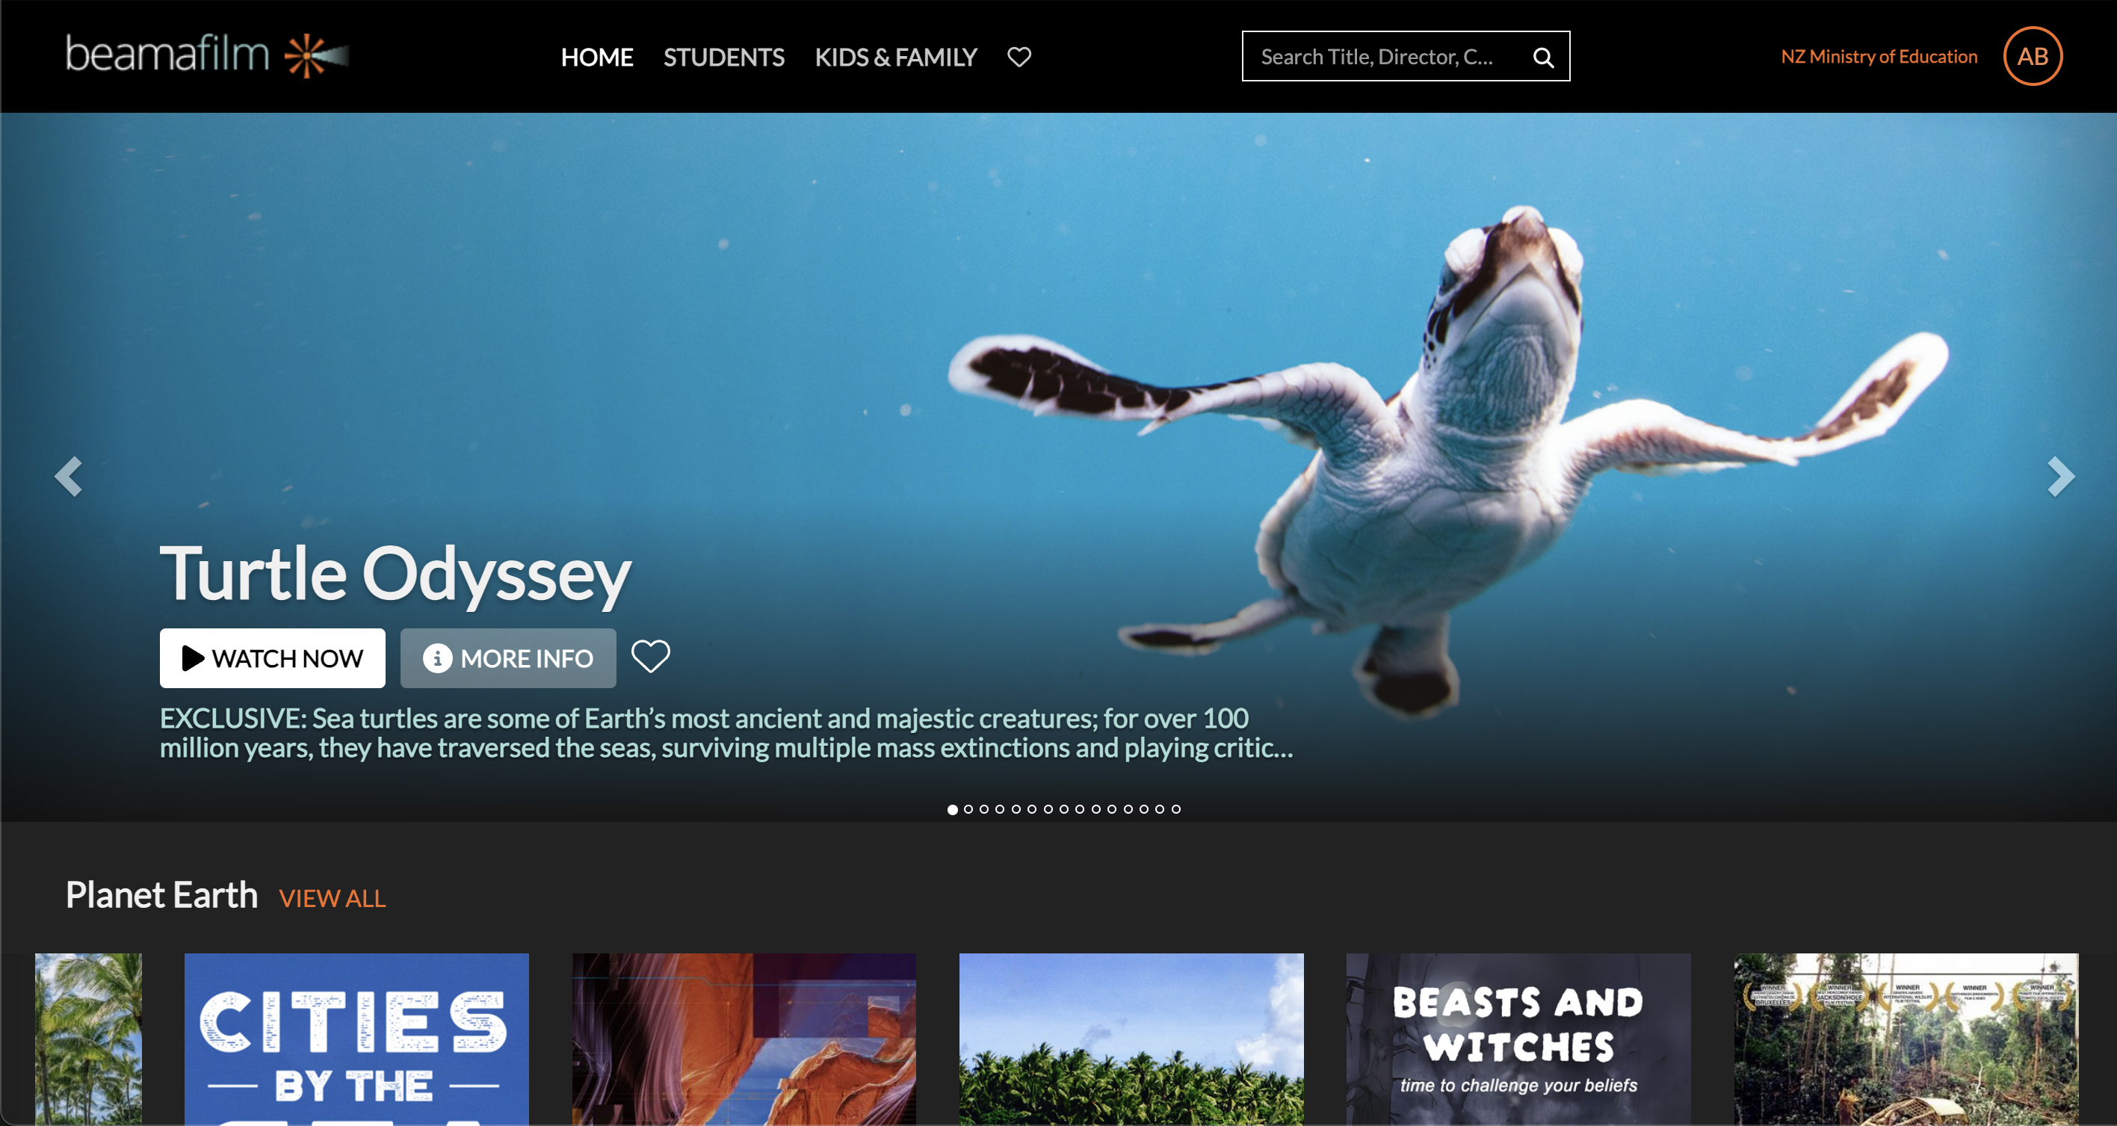The image size is (2117, 1126).
Task: Click the WATCH NOW button
Action: click(272, 658)
